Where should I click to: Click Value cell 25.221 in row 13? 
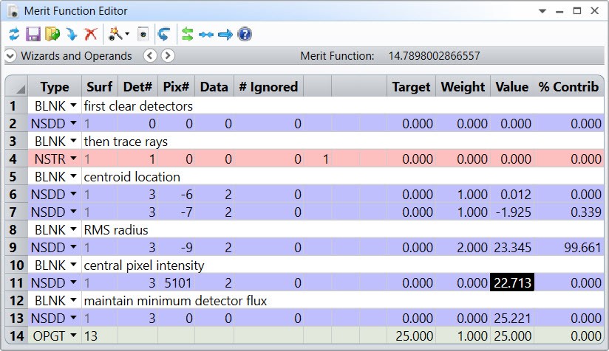[x=512, y=318]
